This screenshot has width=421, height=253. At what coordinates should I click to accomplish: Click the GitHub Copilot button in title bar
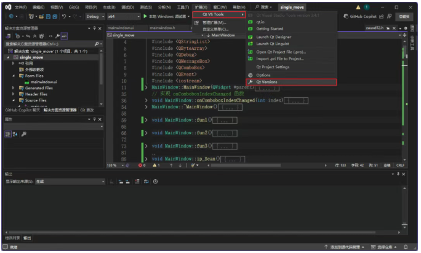point(360,17)
